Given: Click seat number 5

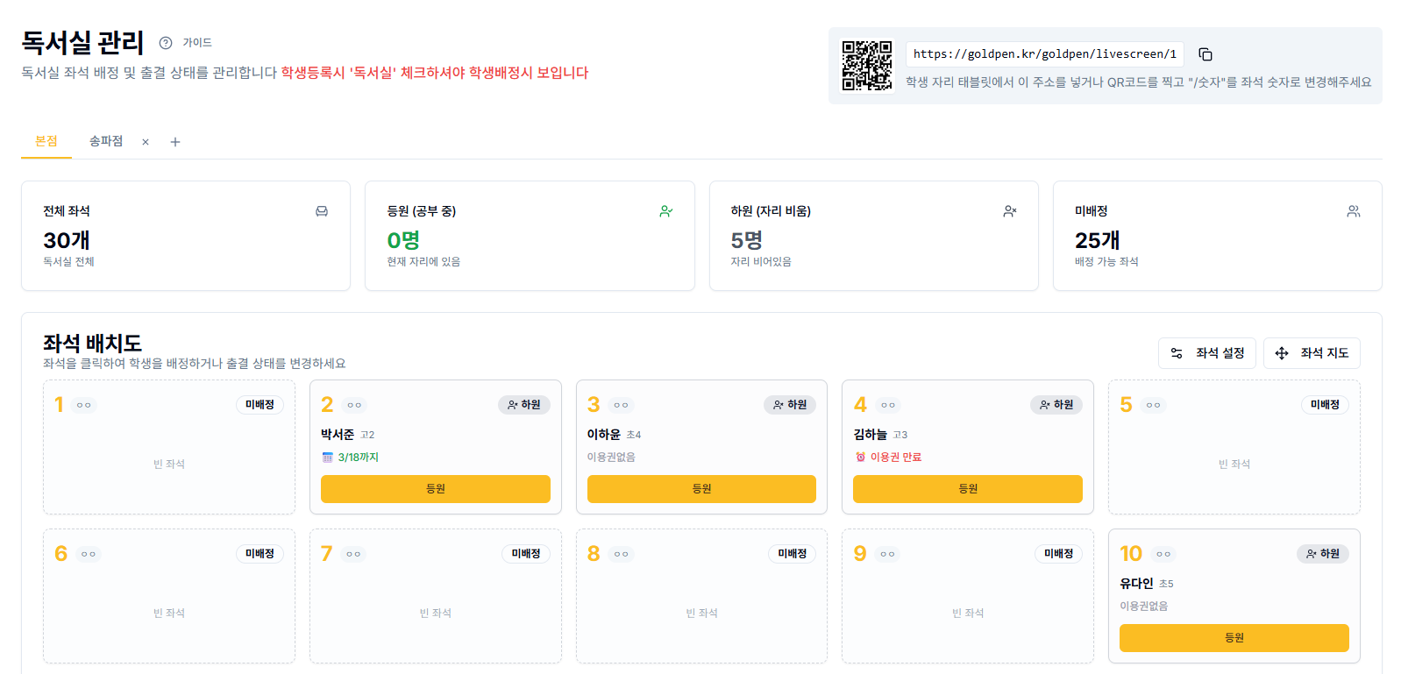Looking at the screenshot, I should click(x=1127, y=405).
